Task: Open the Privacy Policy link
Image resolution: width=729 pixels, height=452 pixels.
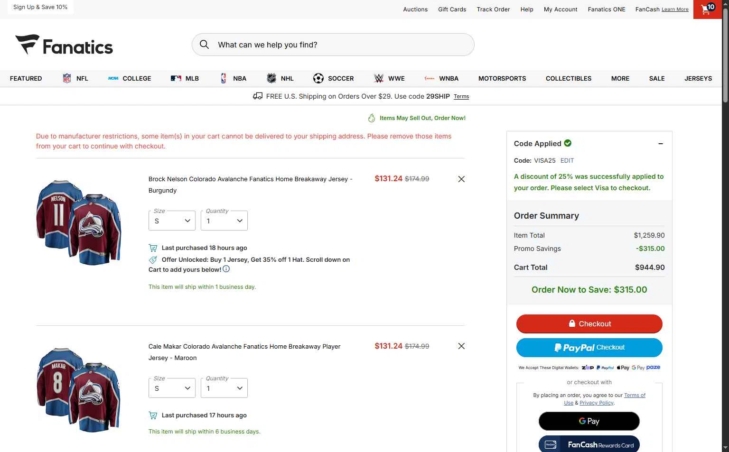Action: coord(597,403)
